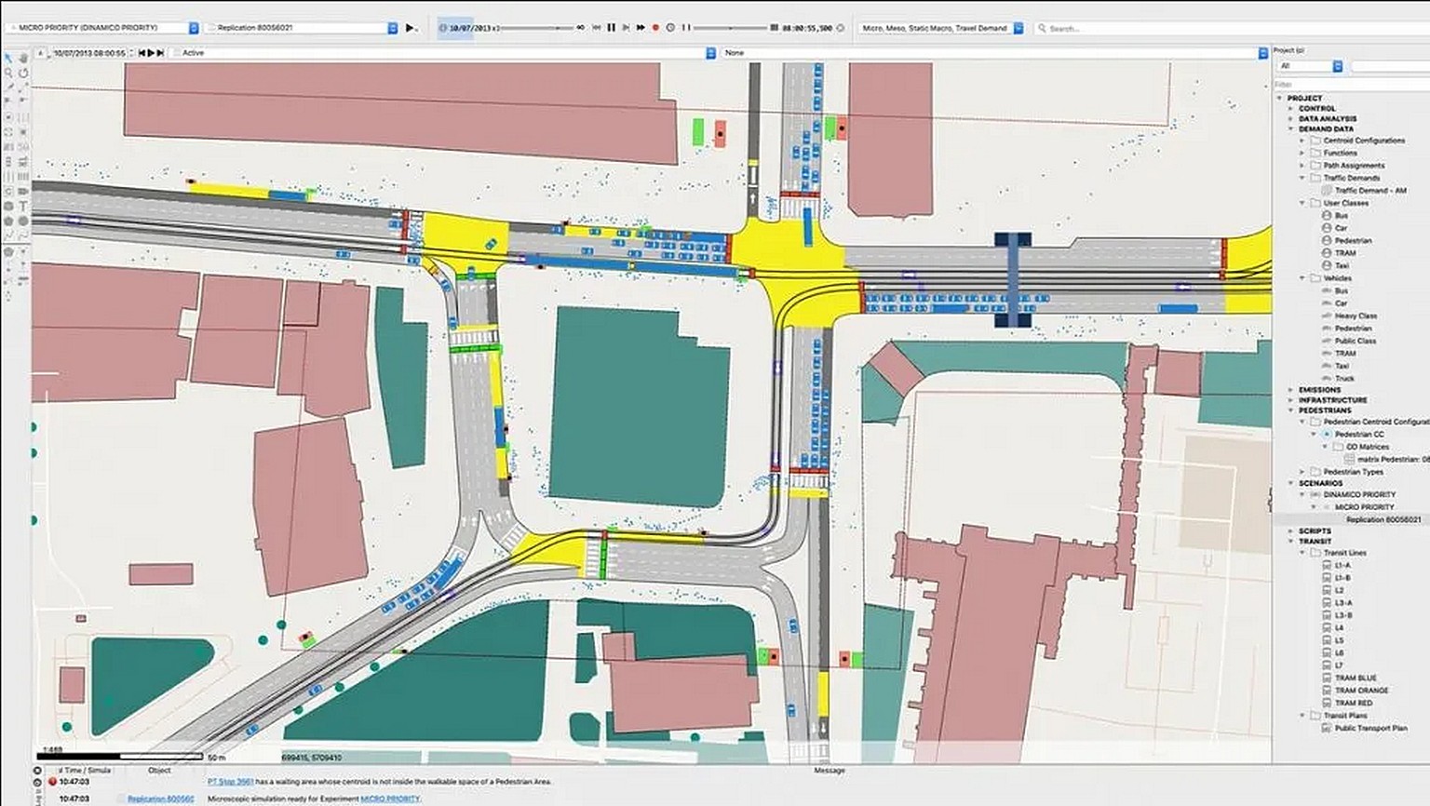Click the simulation speed slider
The height and width of the screenshot is (806, 1430).
pos(537,28)
